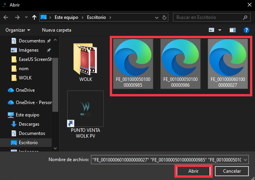Open the Organizar dropdown menu
255x180 pixels.
[x=18, y=30]
